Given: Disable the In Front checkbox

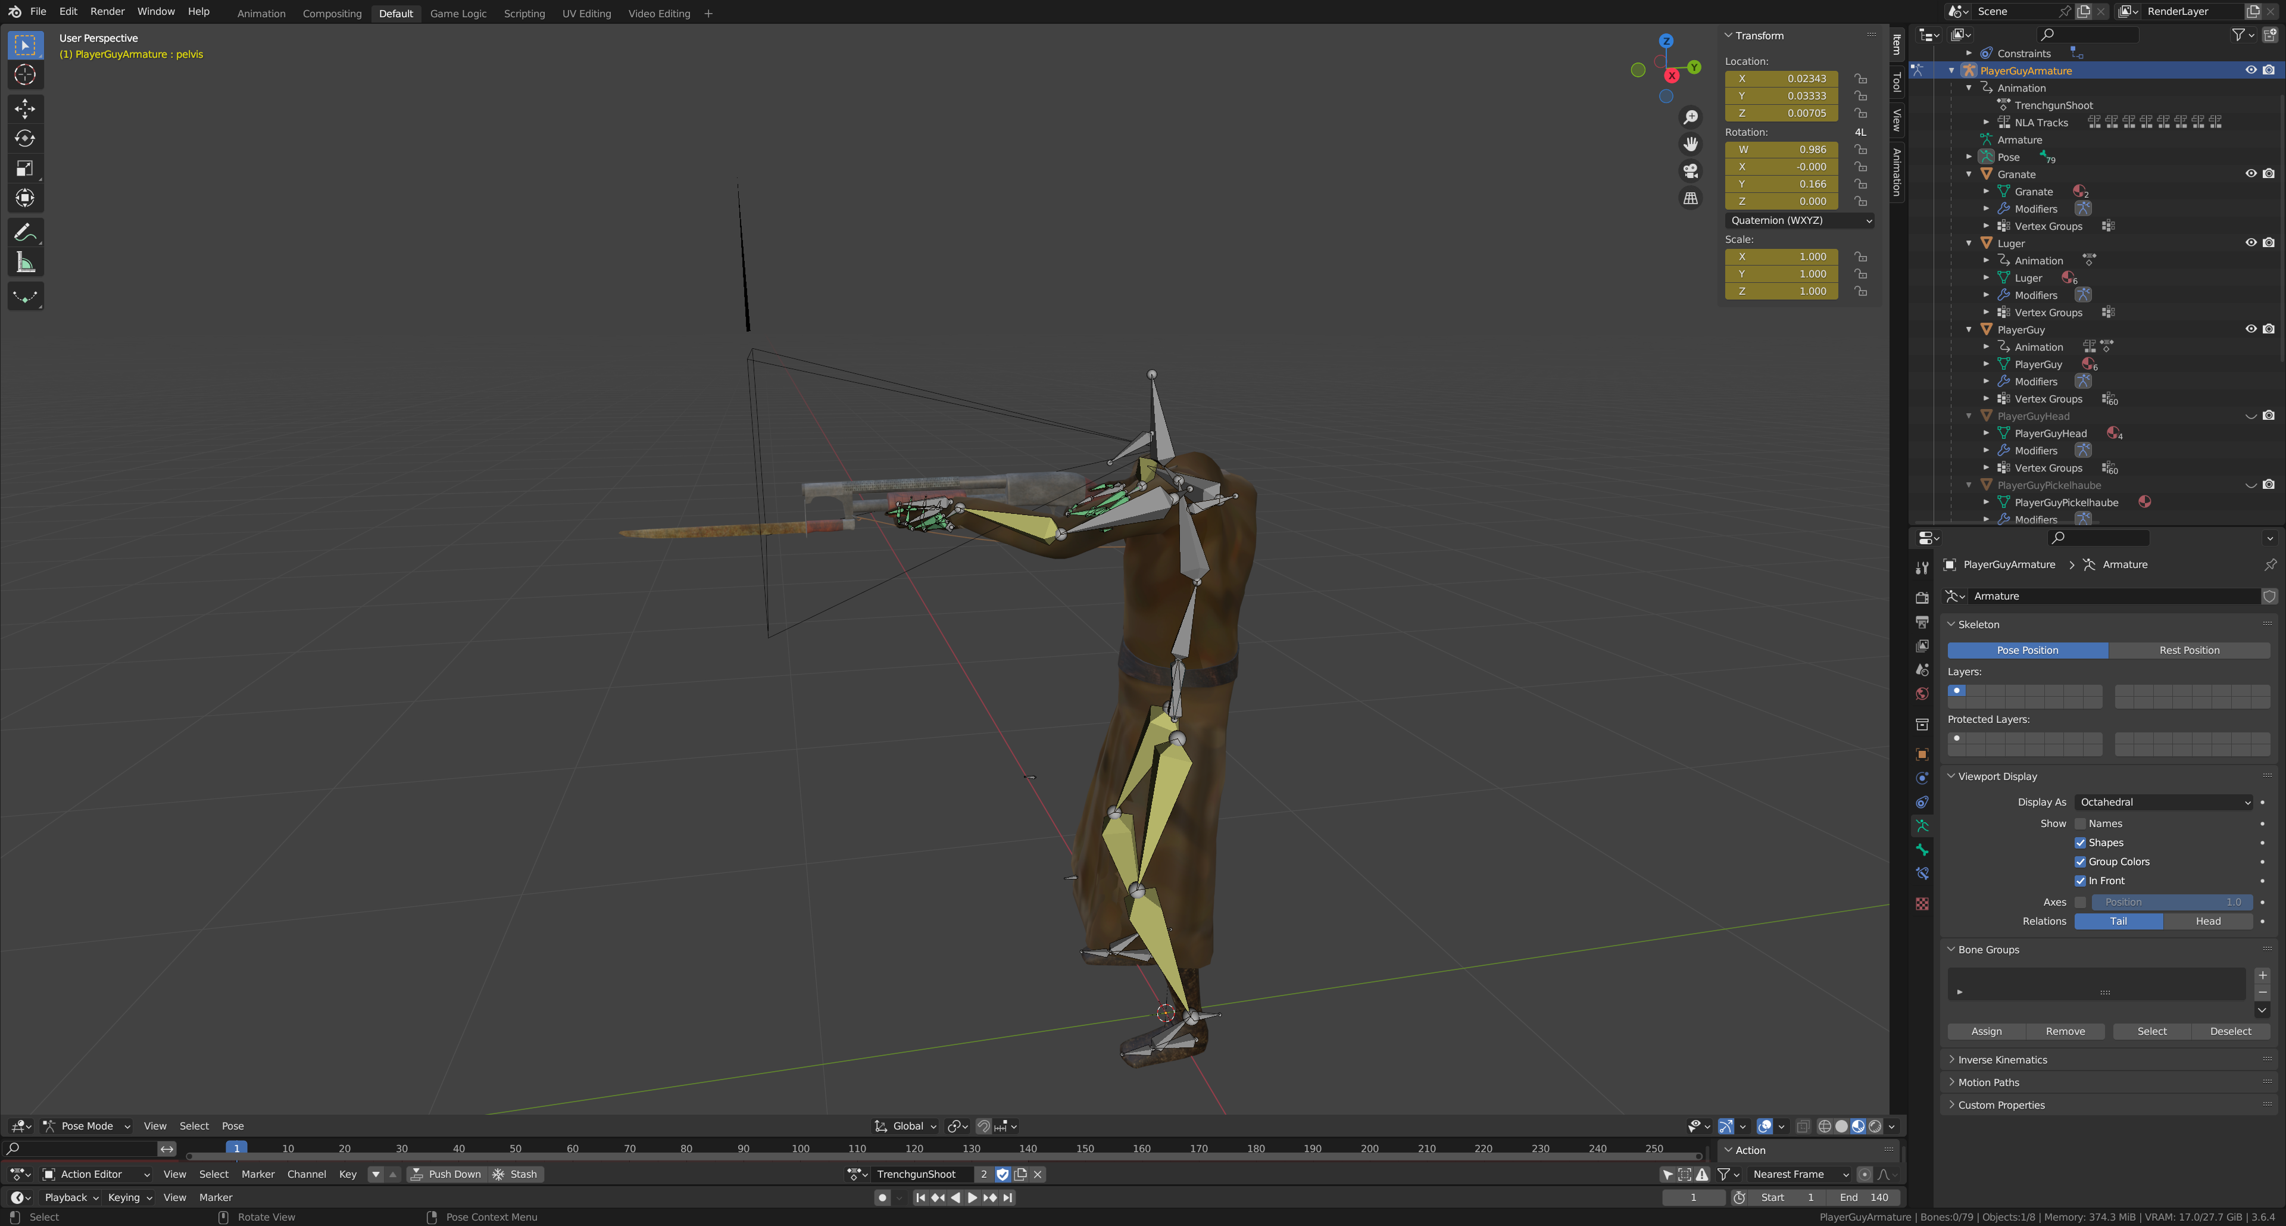Looking at the screenshot, I should [x=2080, y=882].
